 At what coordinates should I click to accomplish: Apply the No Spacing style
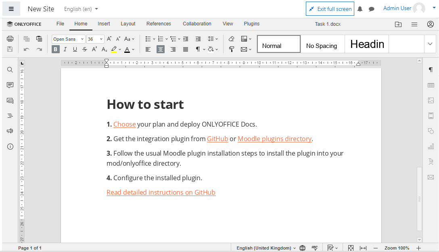[322, 44]
